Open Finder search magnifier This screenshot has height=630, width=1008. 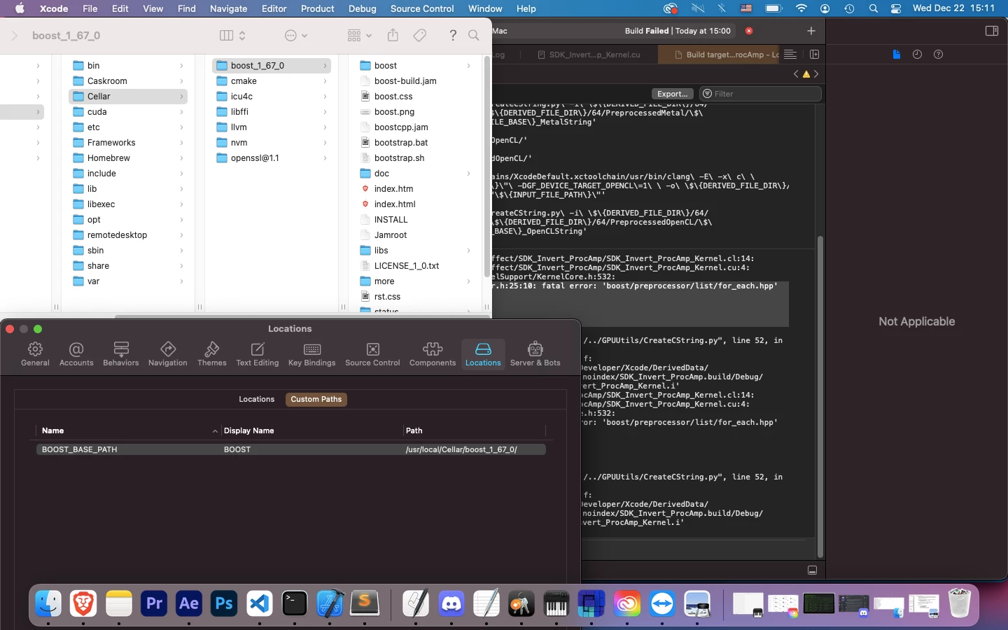click(474, 35)
